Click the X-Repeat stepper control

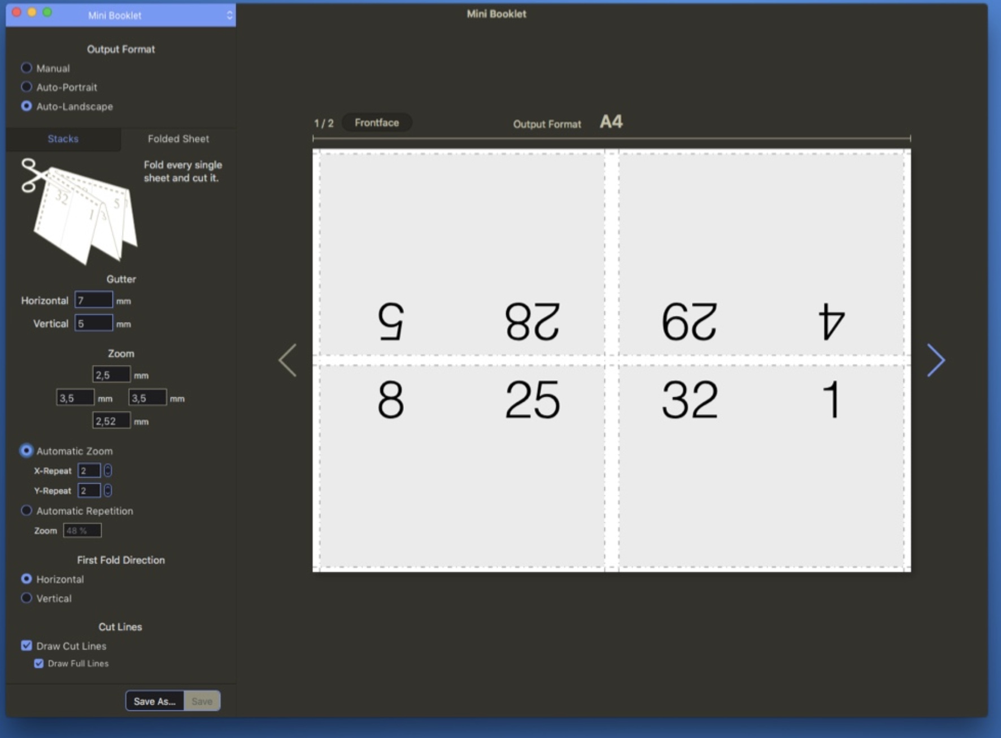[108, 471]
